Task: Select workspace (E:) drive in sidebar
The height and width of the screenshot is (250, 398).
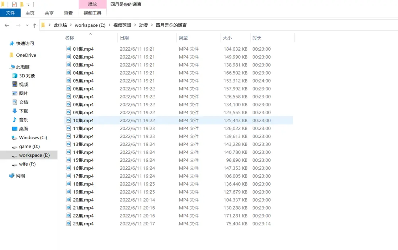Action: [x=34, y=155]
